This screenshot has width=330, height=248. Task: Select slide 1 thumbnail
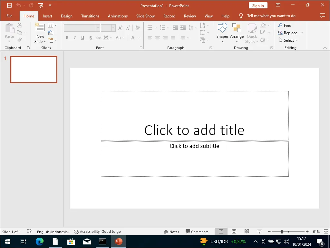[34, 69]
